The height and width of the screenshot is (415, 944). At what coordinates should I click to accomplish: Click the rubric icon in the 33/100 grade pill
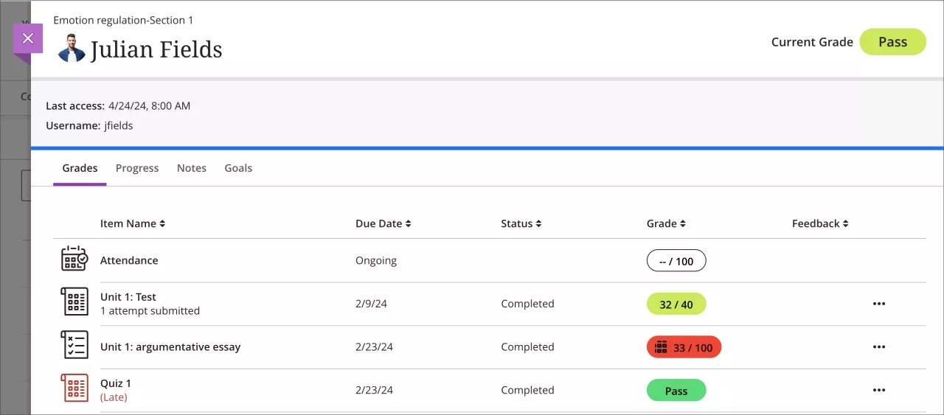(661, 347)
